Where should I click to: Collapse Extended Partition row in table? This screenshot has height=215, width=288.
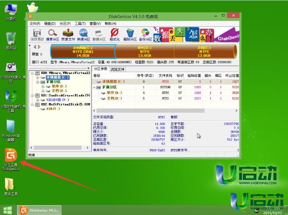[94, 87]
